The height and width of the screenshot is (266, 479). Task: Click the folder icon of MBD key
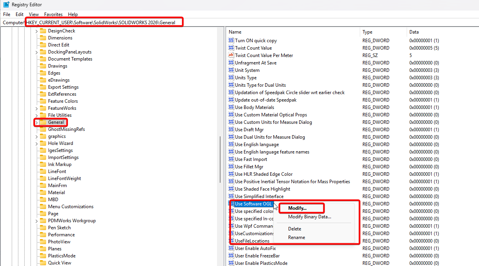coord(43,200)
